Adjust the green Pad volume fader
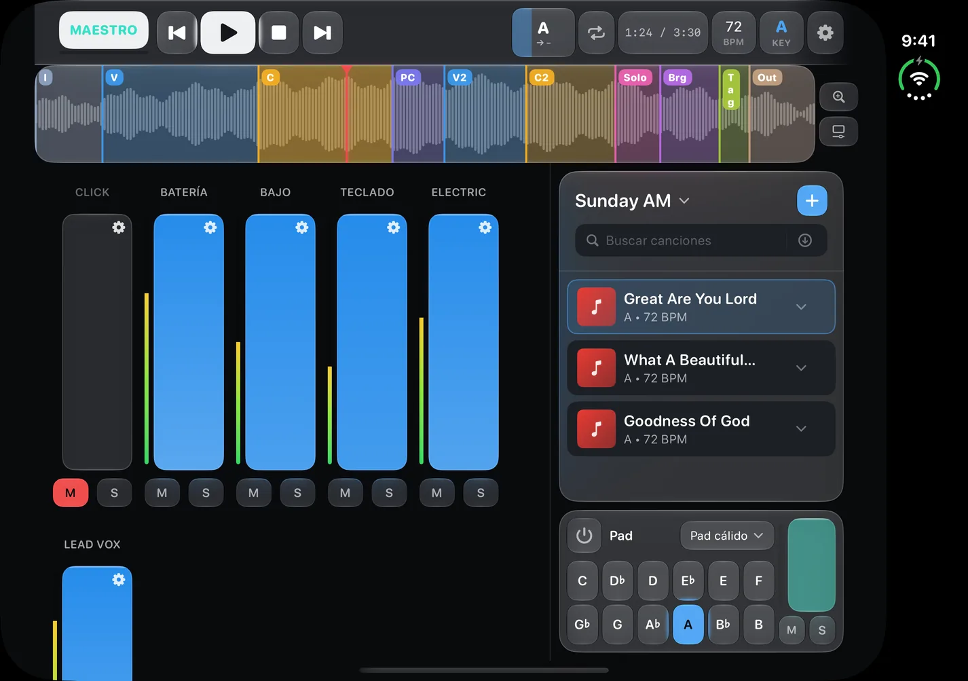The width and height of the screenshot is (968, 681). coord(812,565)
